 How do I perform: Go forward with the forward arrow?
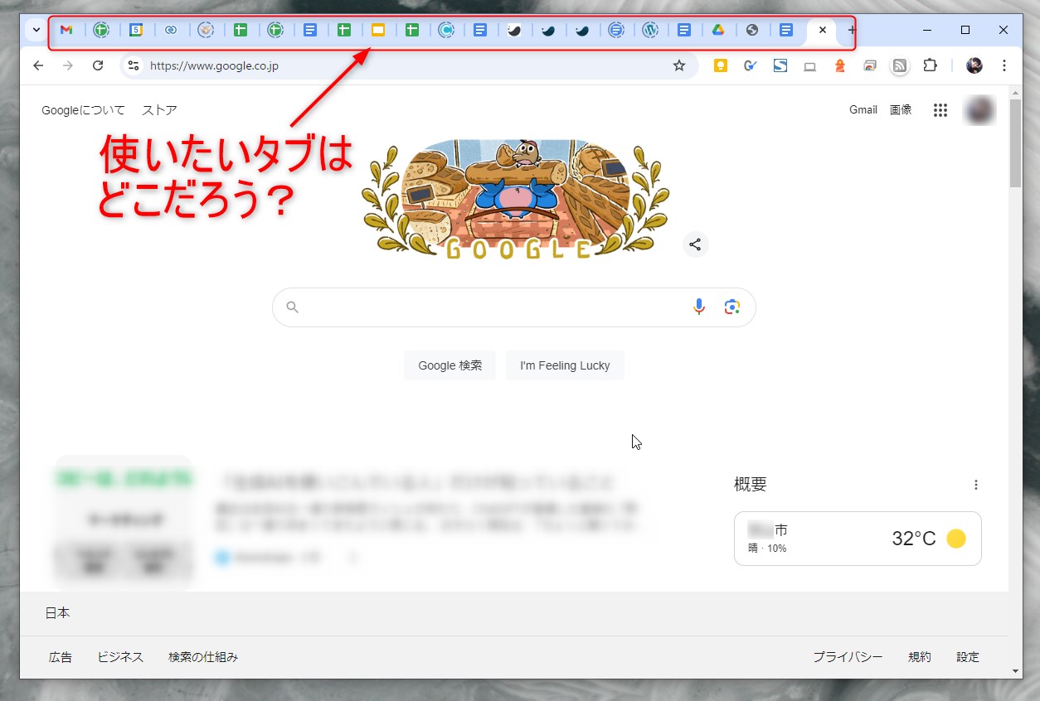[x=68, y=65]
